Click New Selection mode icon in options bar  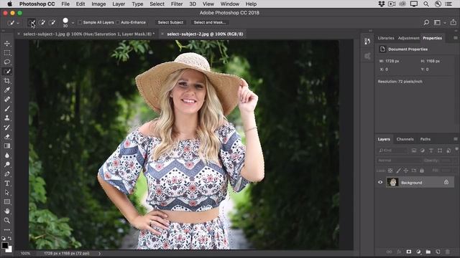[32, 22]
